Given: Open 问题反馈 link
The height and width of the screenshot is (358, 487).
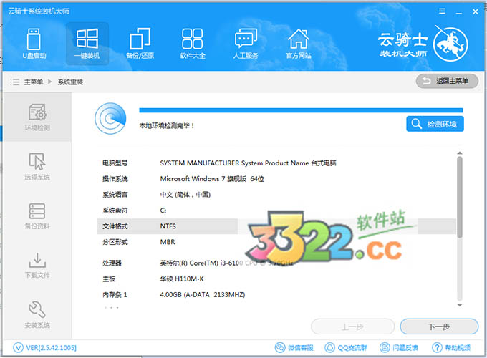Looking at the screenshot, I should pyautogui.click(x=399, y=347).
